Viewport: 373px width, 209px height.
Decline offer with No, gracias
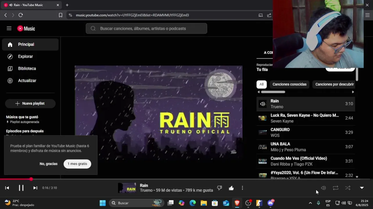[49, 164]
